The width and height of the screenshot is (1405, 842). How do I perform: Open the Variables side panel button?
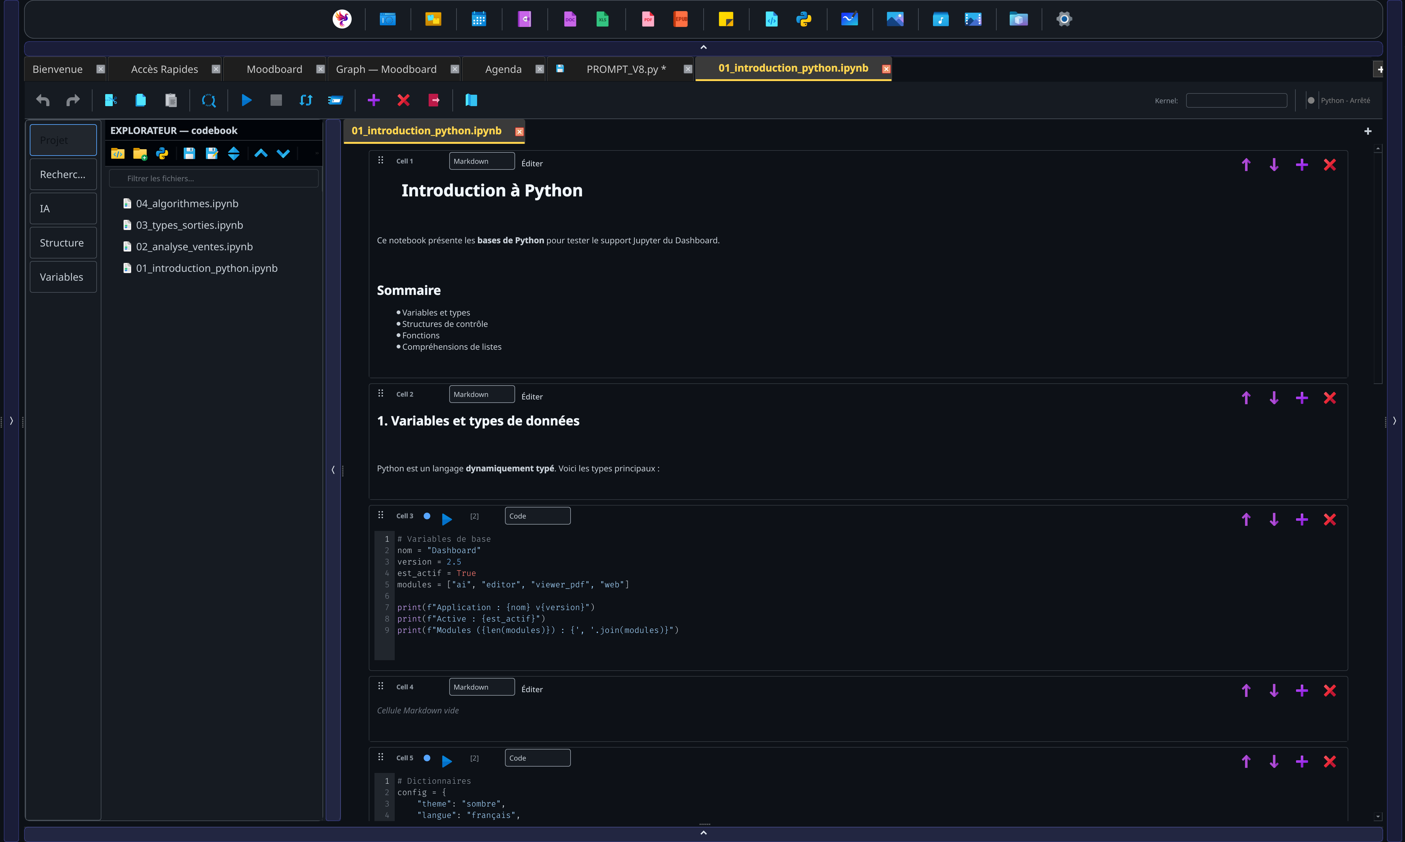tap(63, 277)
